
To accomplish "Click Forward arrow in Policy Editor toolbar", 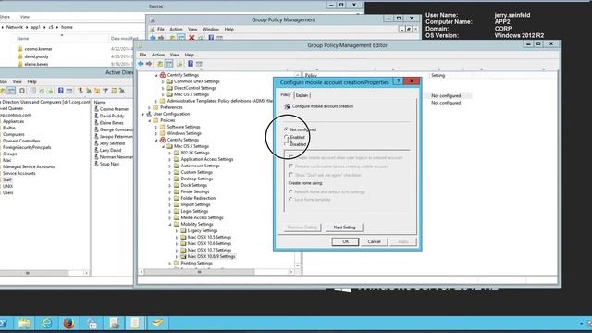I will click(149, 64).
